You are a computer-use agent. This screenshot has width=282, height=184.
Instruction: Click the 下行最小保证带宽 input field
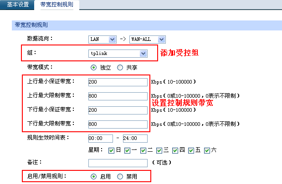[118, 110]
